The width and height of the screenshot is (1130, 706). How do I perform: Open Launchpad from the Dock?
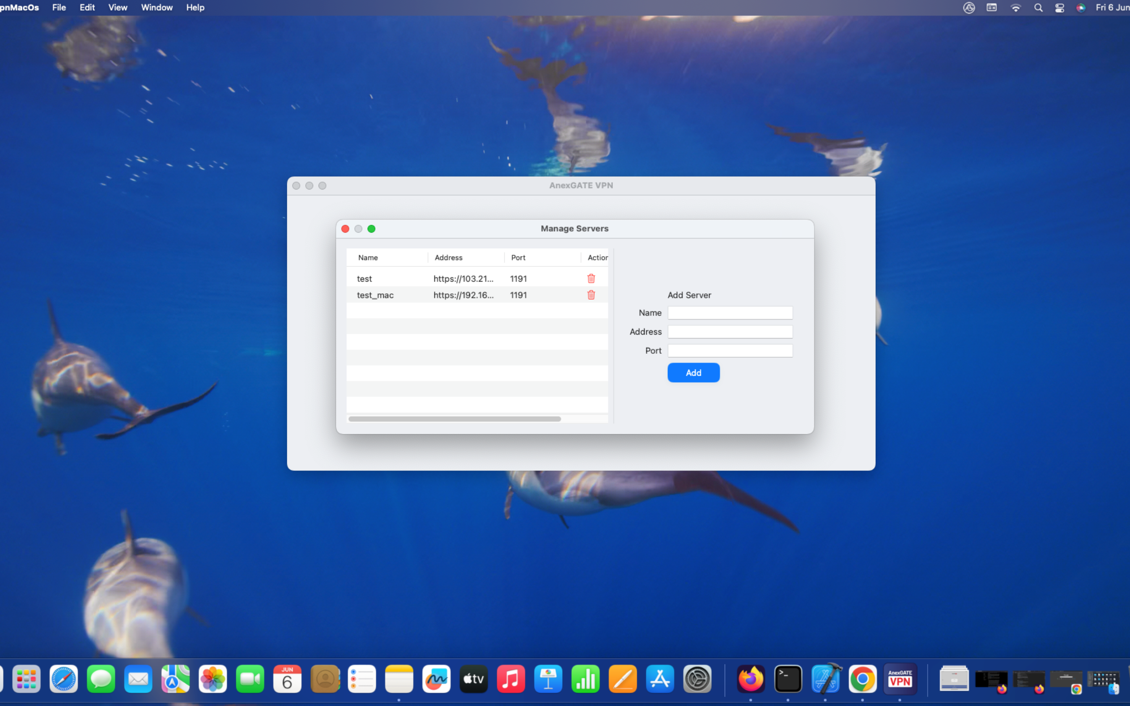coord(26,679)
